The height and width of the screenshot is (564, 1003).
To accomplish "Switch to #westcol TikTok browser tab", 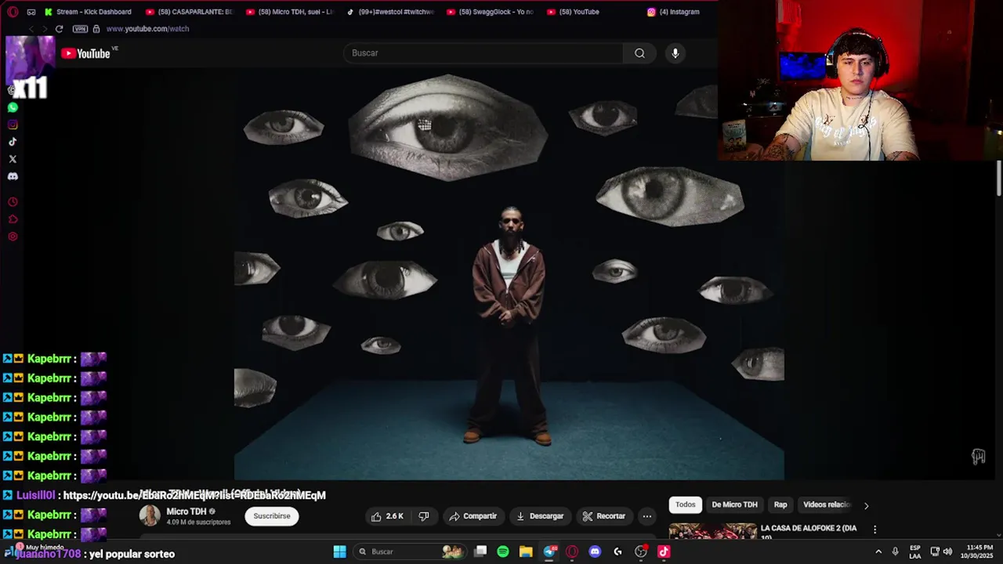I will click(389, 12).
